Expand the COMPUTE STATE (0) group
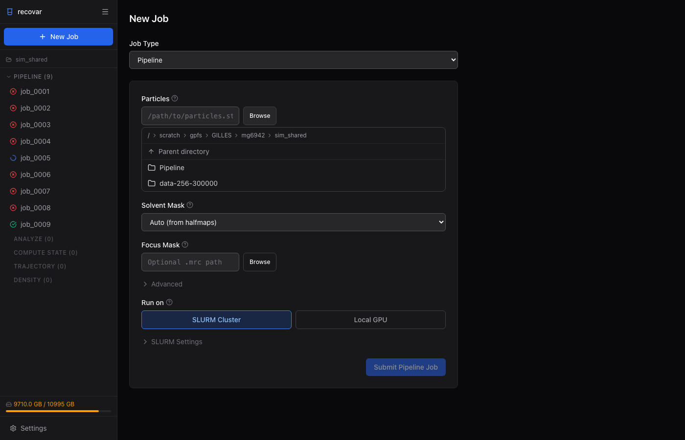 coord(46,253)
